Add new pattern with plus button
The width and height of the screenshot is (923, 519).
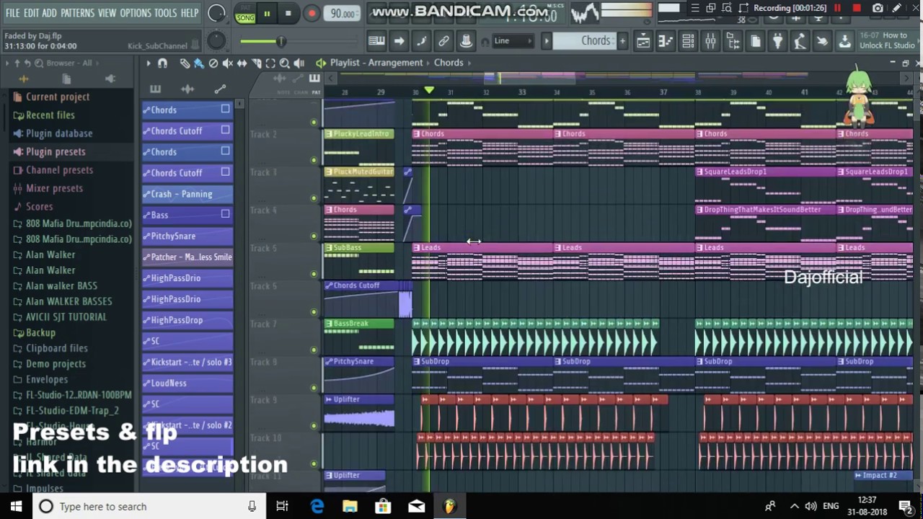click(x=622, y=41)
